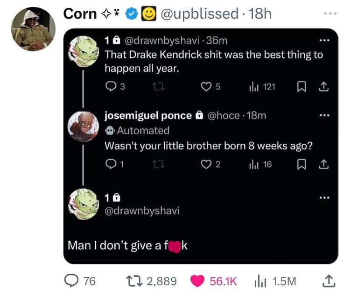Click the Corn display name

click(80, 14)
